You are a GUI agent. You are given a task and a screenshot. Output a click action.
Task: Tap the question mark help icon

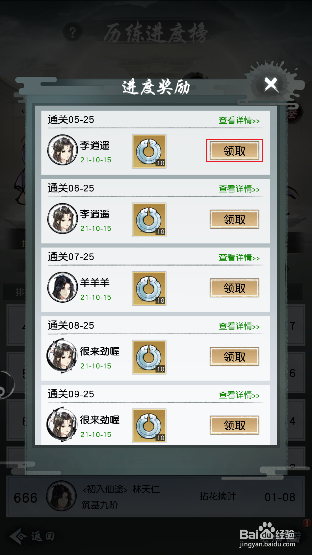click(x=73, y=32)
